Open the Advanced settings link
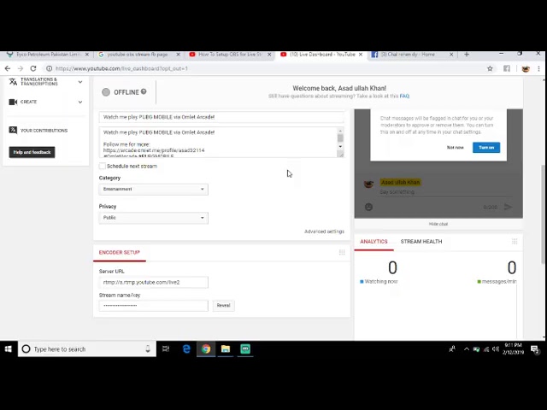 [324, 231]
